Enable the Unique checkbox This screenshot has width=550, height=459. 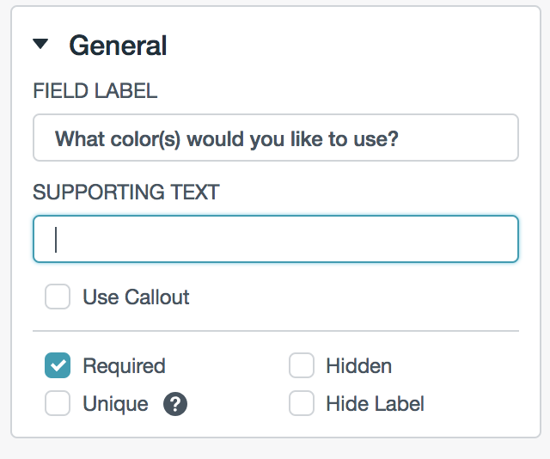tap(58, 404)
